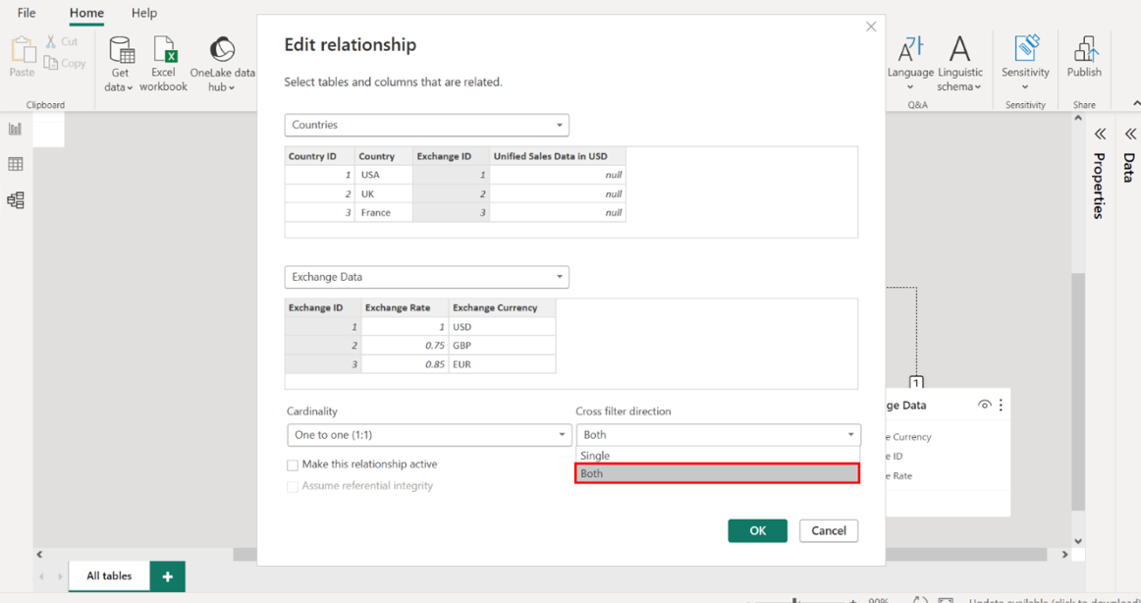Expand the Countries table dropdown

click(x=559, y=126)
